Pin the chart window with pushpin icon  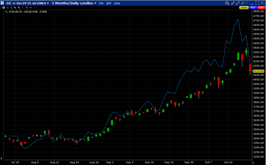pos(243,3)
